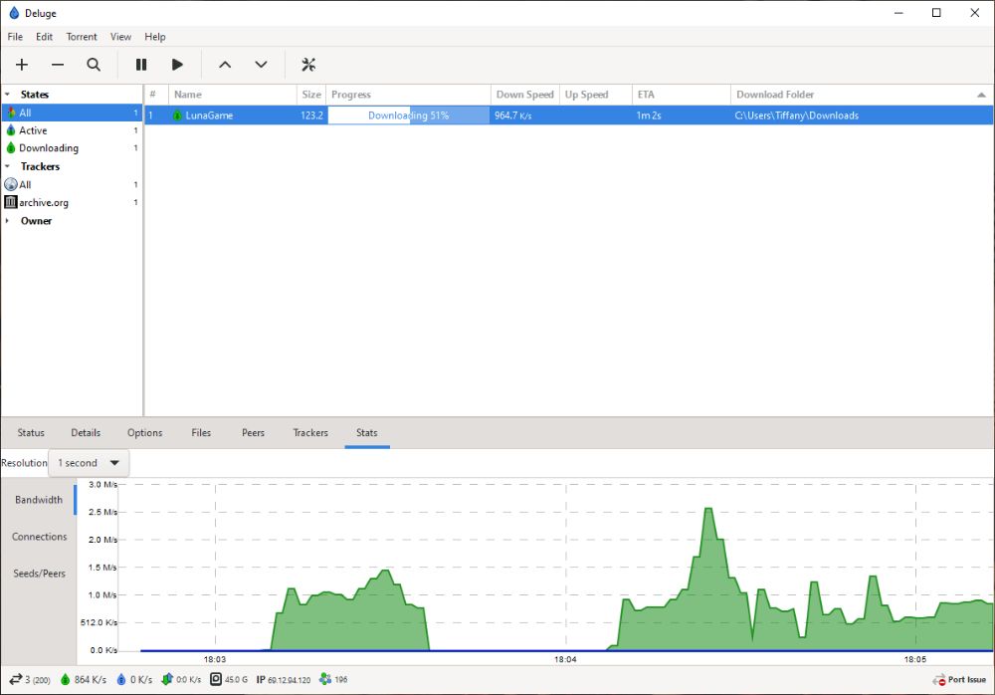Sort torrents by Progress column header

click(x=408, y=95)
